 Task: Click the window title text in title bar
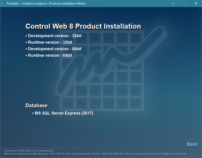[x=46, y=4]
